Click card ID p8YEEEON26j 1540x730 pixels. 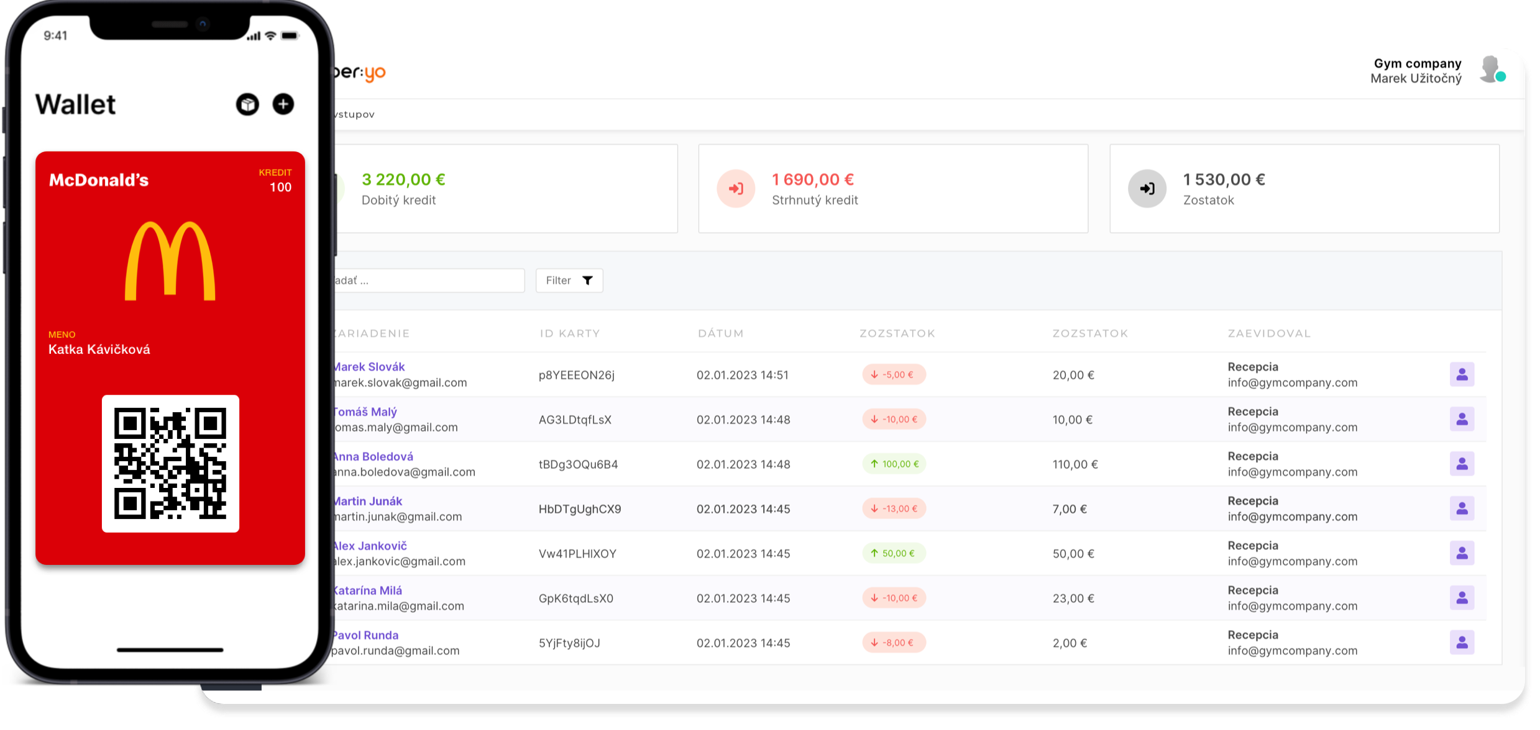pos(577,375)
